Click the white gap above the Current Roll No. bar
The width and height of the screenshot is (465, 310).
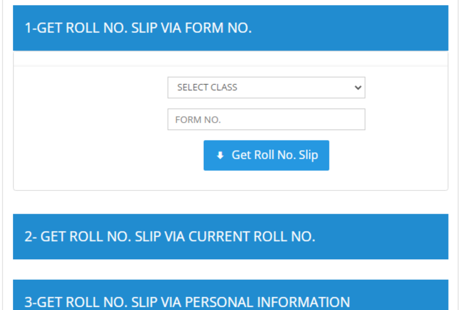tap(231, 202)
